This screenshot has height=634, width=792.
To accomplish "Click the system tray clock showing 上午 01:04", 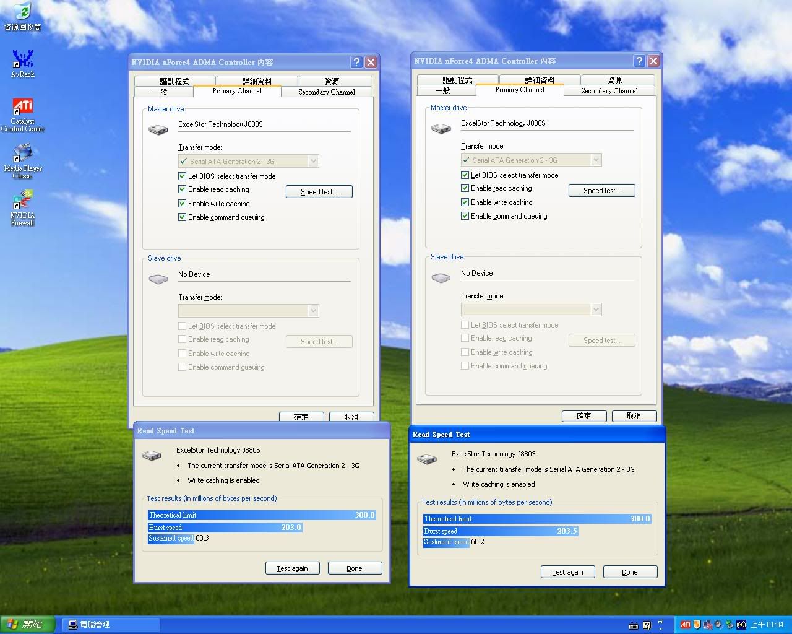I will (767, 625).
